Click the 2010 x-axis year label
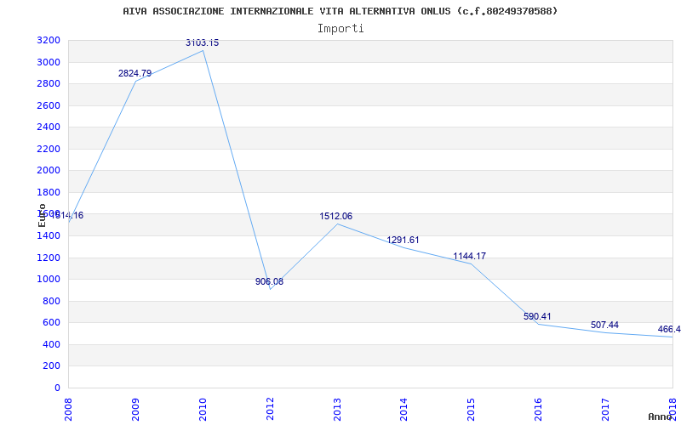 click(x=203, y=409)
